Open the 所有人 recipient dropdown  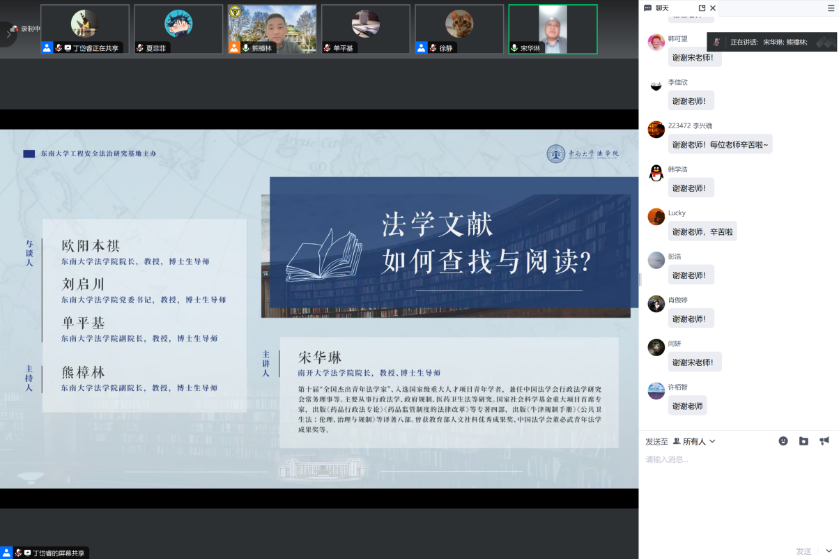click(x=694, y=441)
